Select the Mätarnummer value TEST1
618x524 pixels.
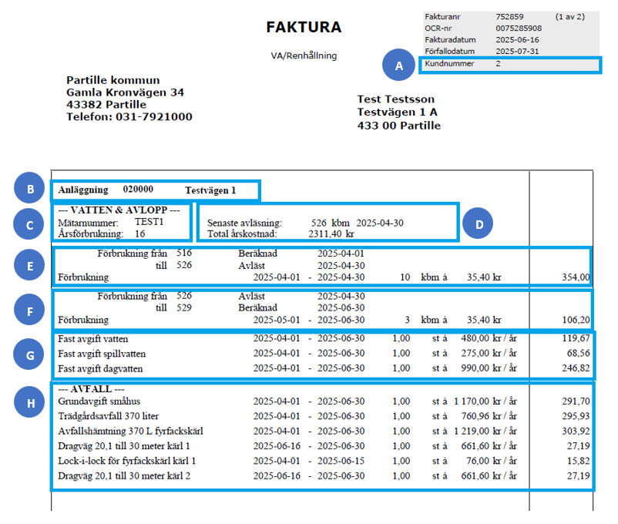[x=149, y=222]
